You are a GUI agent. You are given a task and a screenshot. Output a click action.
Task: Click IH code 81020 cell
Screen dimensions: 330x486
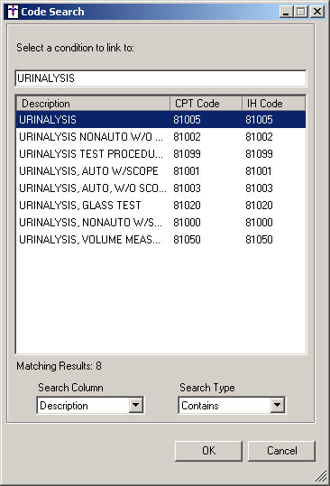259,206
